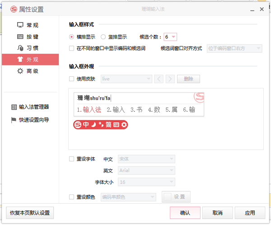Click the gear icon in preview bar
This screenshot has height=225, width=271.
pyautogui.click(x=124, y=124)
